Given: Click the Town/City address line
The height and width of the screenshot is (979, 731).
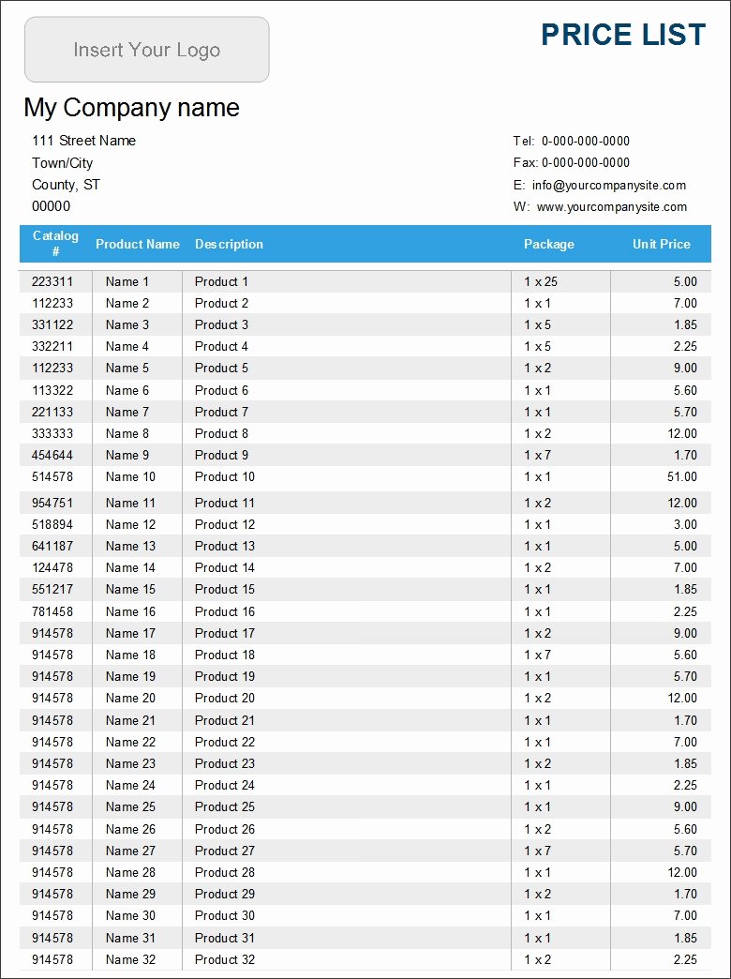Looking at the screenshot, I should 63,163.
